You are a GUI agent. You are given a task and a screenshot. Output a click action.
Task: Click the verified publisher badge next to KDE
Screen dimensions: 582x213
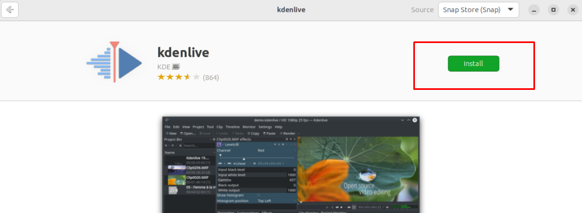[x=176, y=66]
